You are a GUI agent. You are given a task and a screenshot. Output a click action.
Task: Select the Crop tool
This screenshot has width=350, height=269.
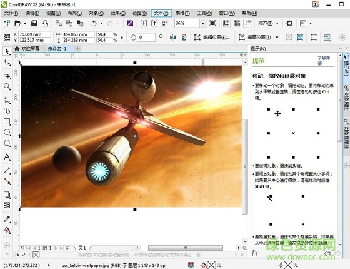click(x=7, y=76)
